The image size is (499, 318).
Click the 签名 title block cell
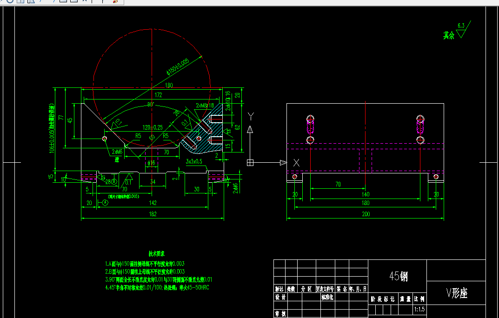click(342, 289)
